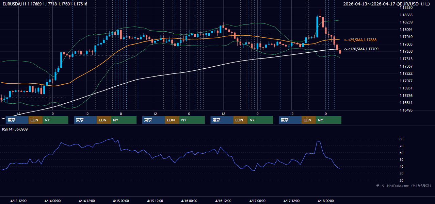Click price axis label 1.18239
This screenshot has width=435, height=204.
[x=406, y=22]
